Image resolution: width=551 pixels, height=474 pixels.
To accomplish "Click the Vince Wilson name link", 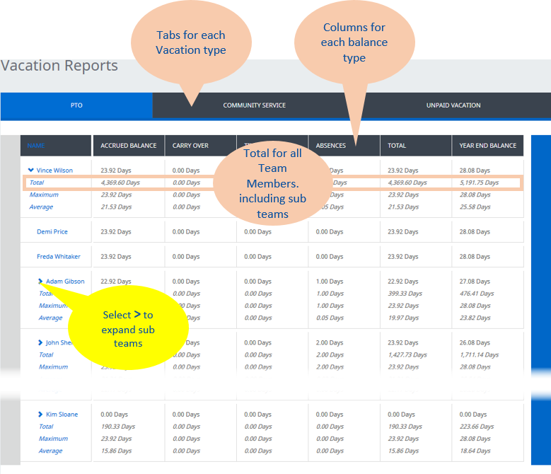I will tap(54, 170).
